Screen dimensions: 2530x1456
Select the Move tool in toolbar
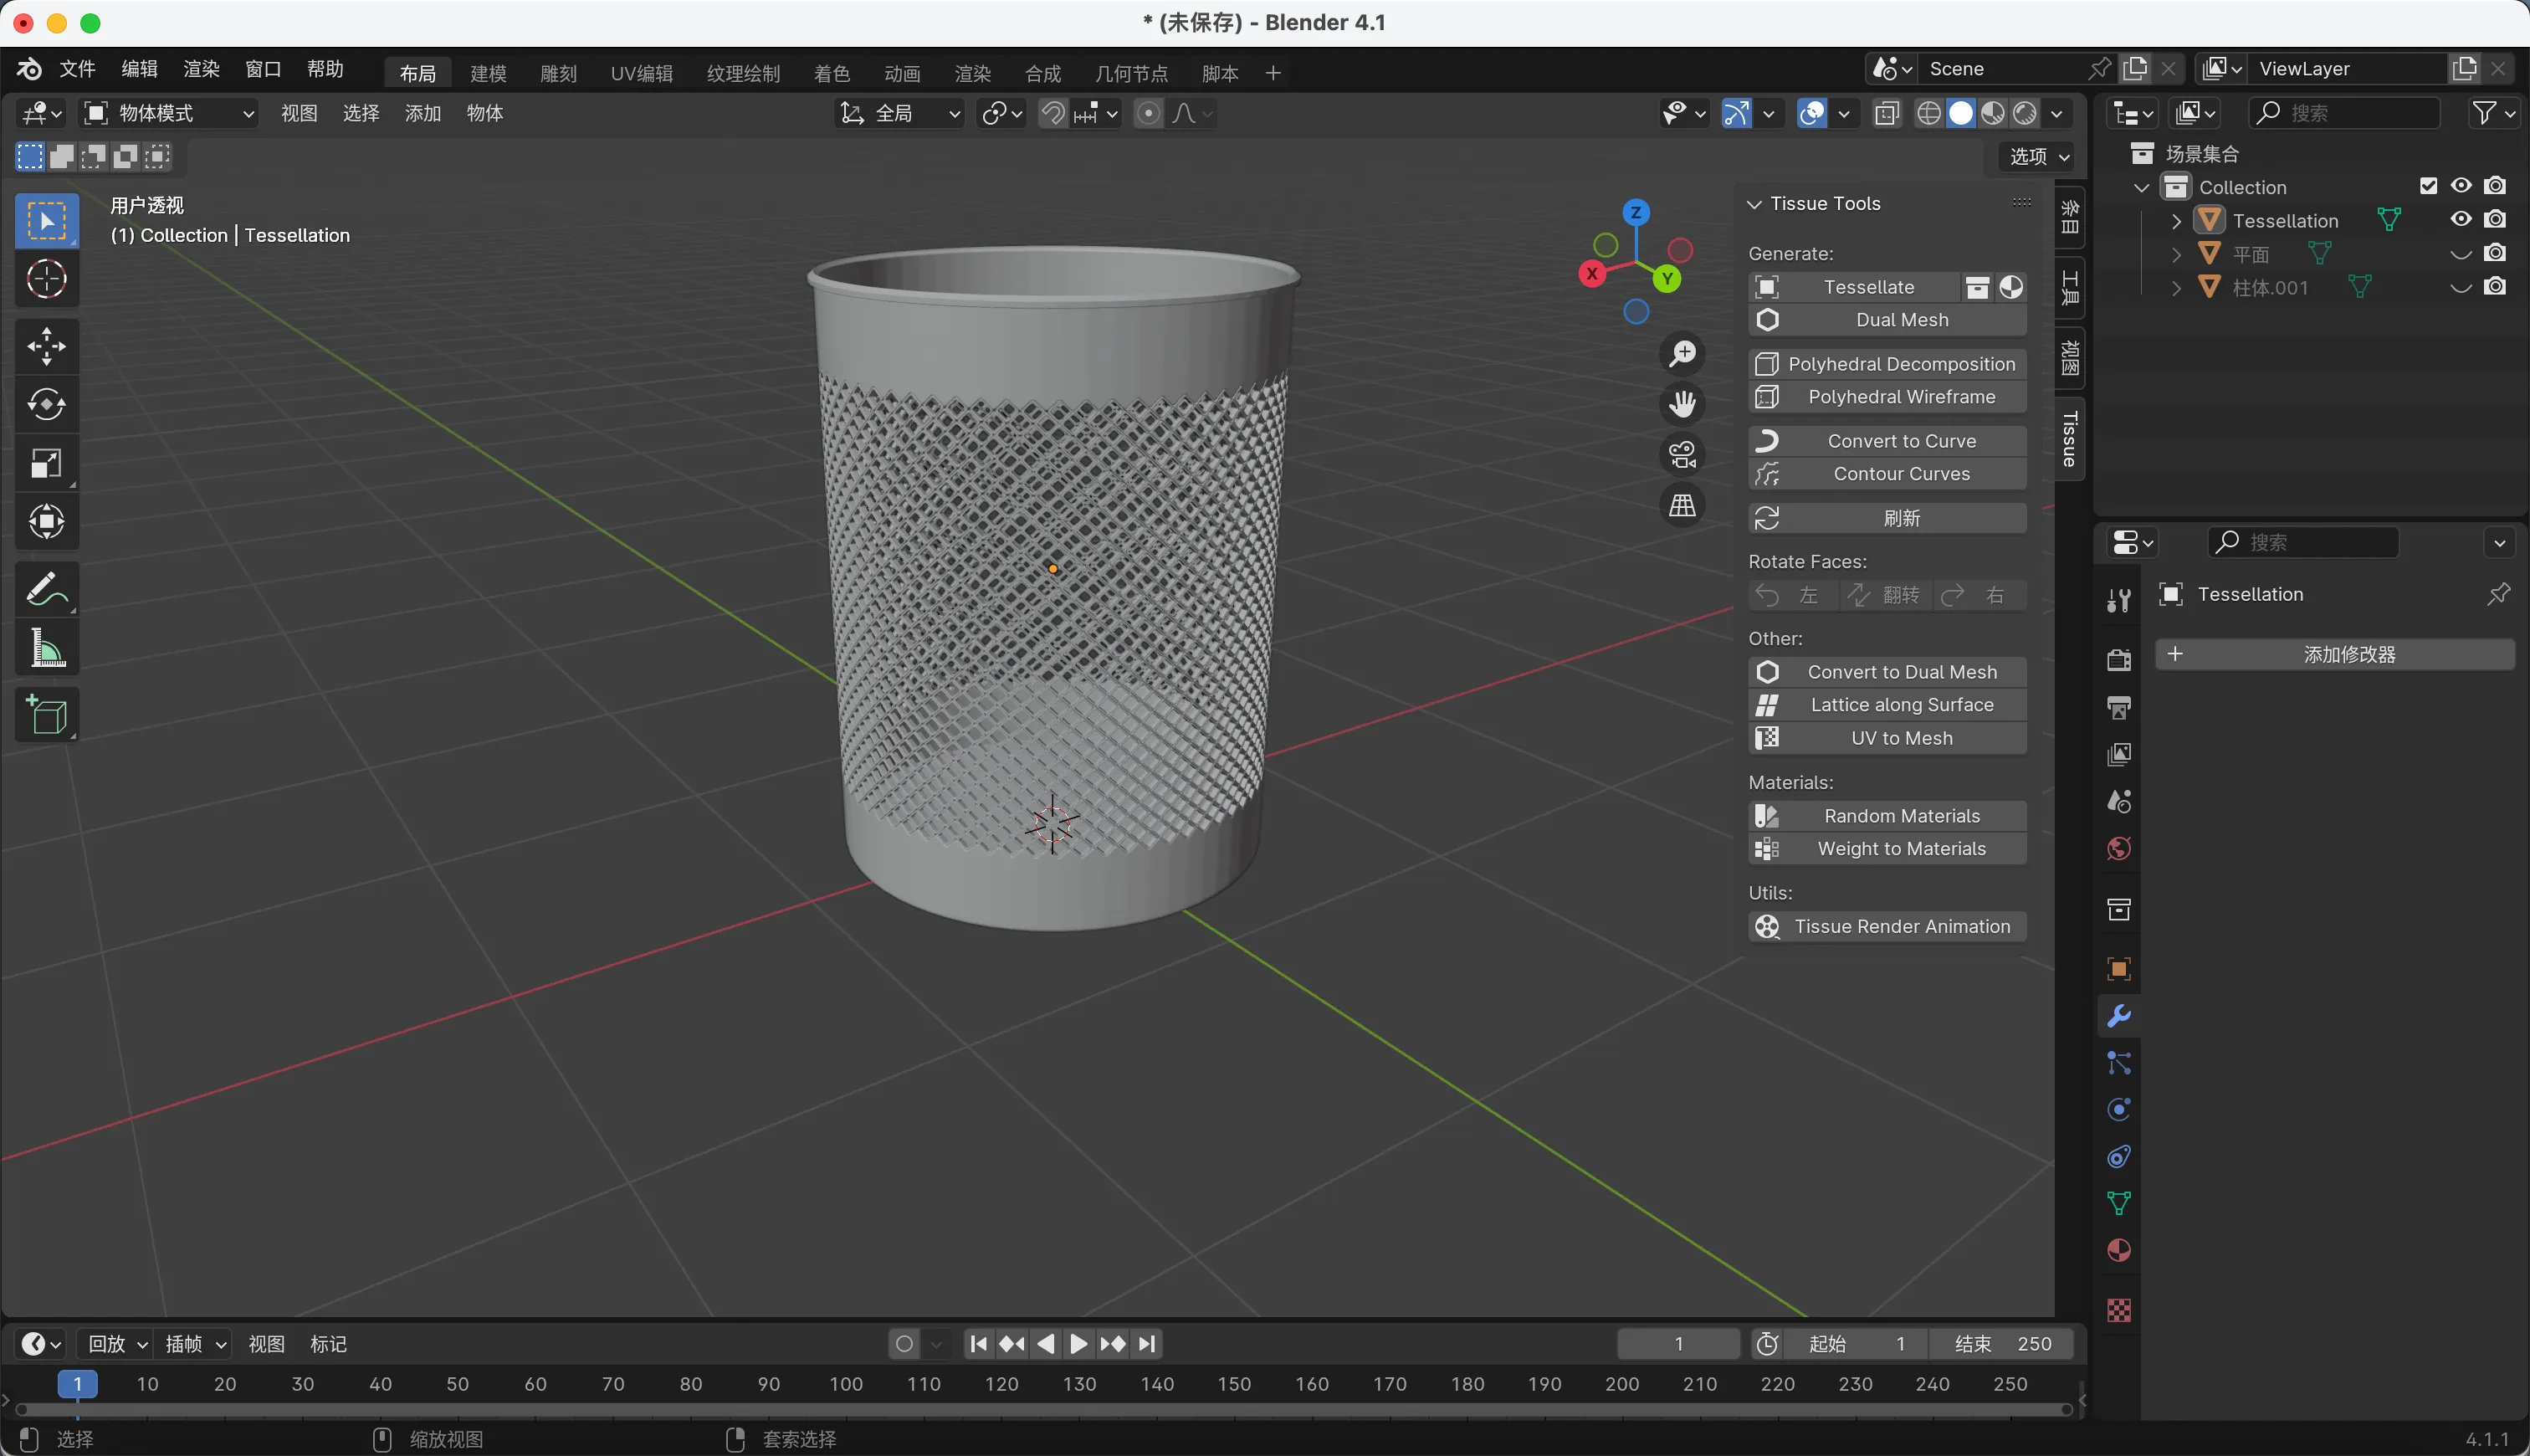46,346
